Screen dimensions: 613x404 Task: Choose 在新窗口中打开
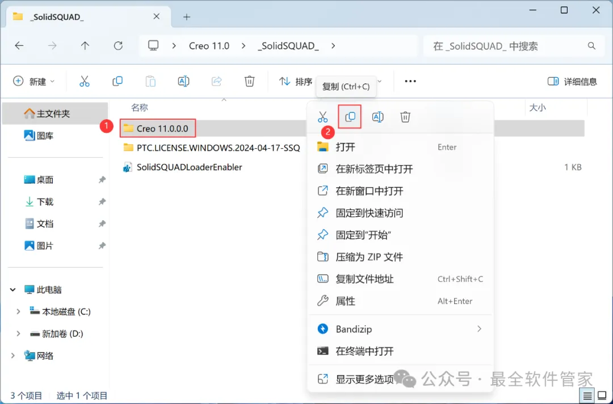pyautogui.click(x=400, y=191)
